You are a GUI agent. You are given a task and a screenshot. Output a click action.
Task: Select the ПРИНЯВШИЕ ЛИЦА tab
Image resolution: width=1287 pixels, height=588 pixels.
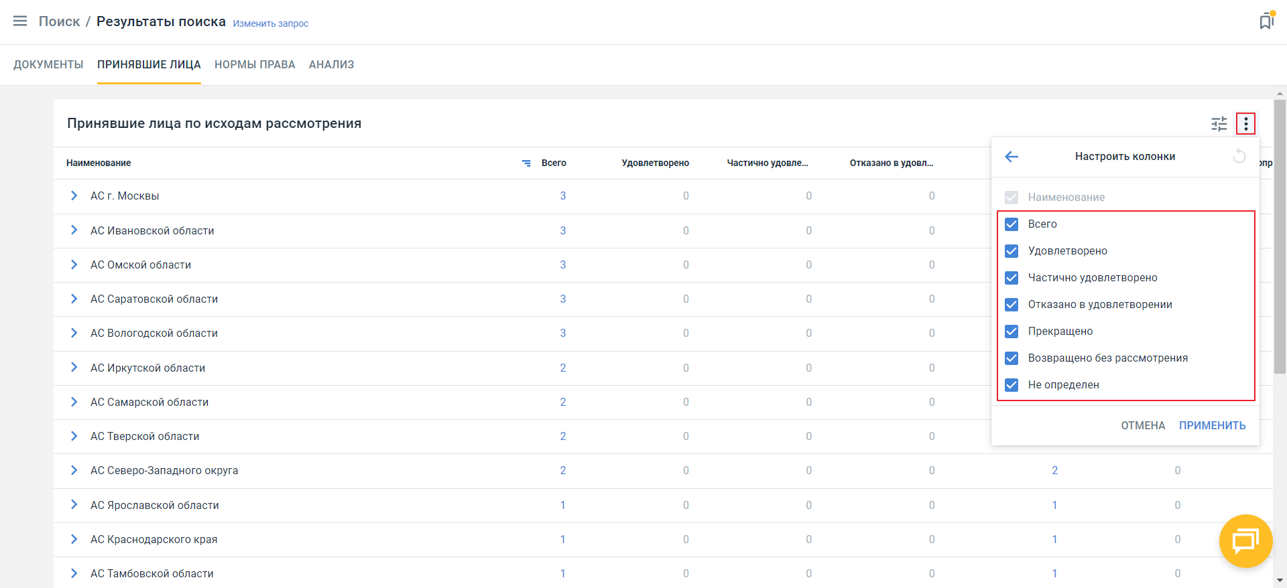149,64
